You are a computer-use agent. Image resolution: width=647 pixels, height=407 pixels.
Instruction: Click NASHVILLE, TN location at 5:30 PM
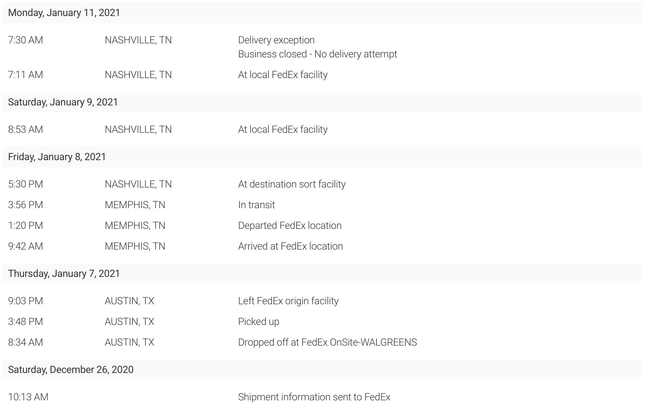(138, 184)
